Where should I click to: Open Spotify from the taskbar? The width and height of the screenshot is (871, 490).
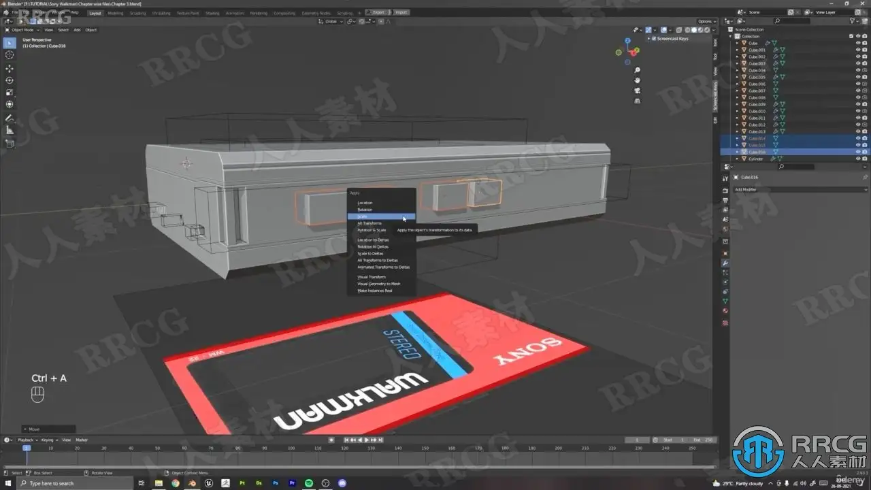308,483
